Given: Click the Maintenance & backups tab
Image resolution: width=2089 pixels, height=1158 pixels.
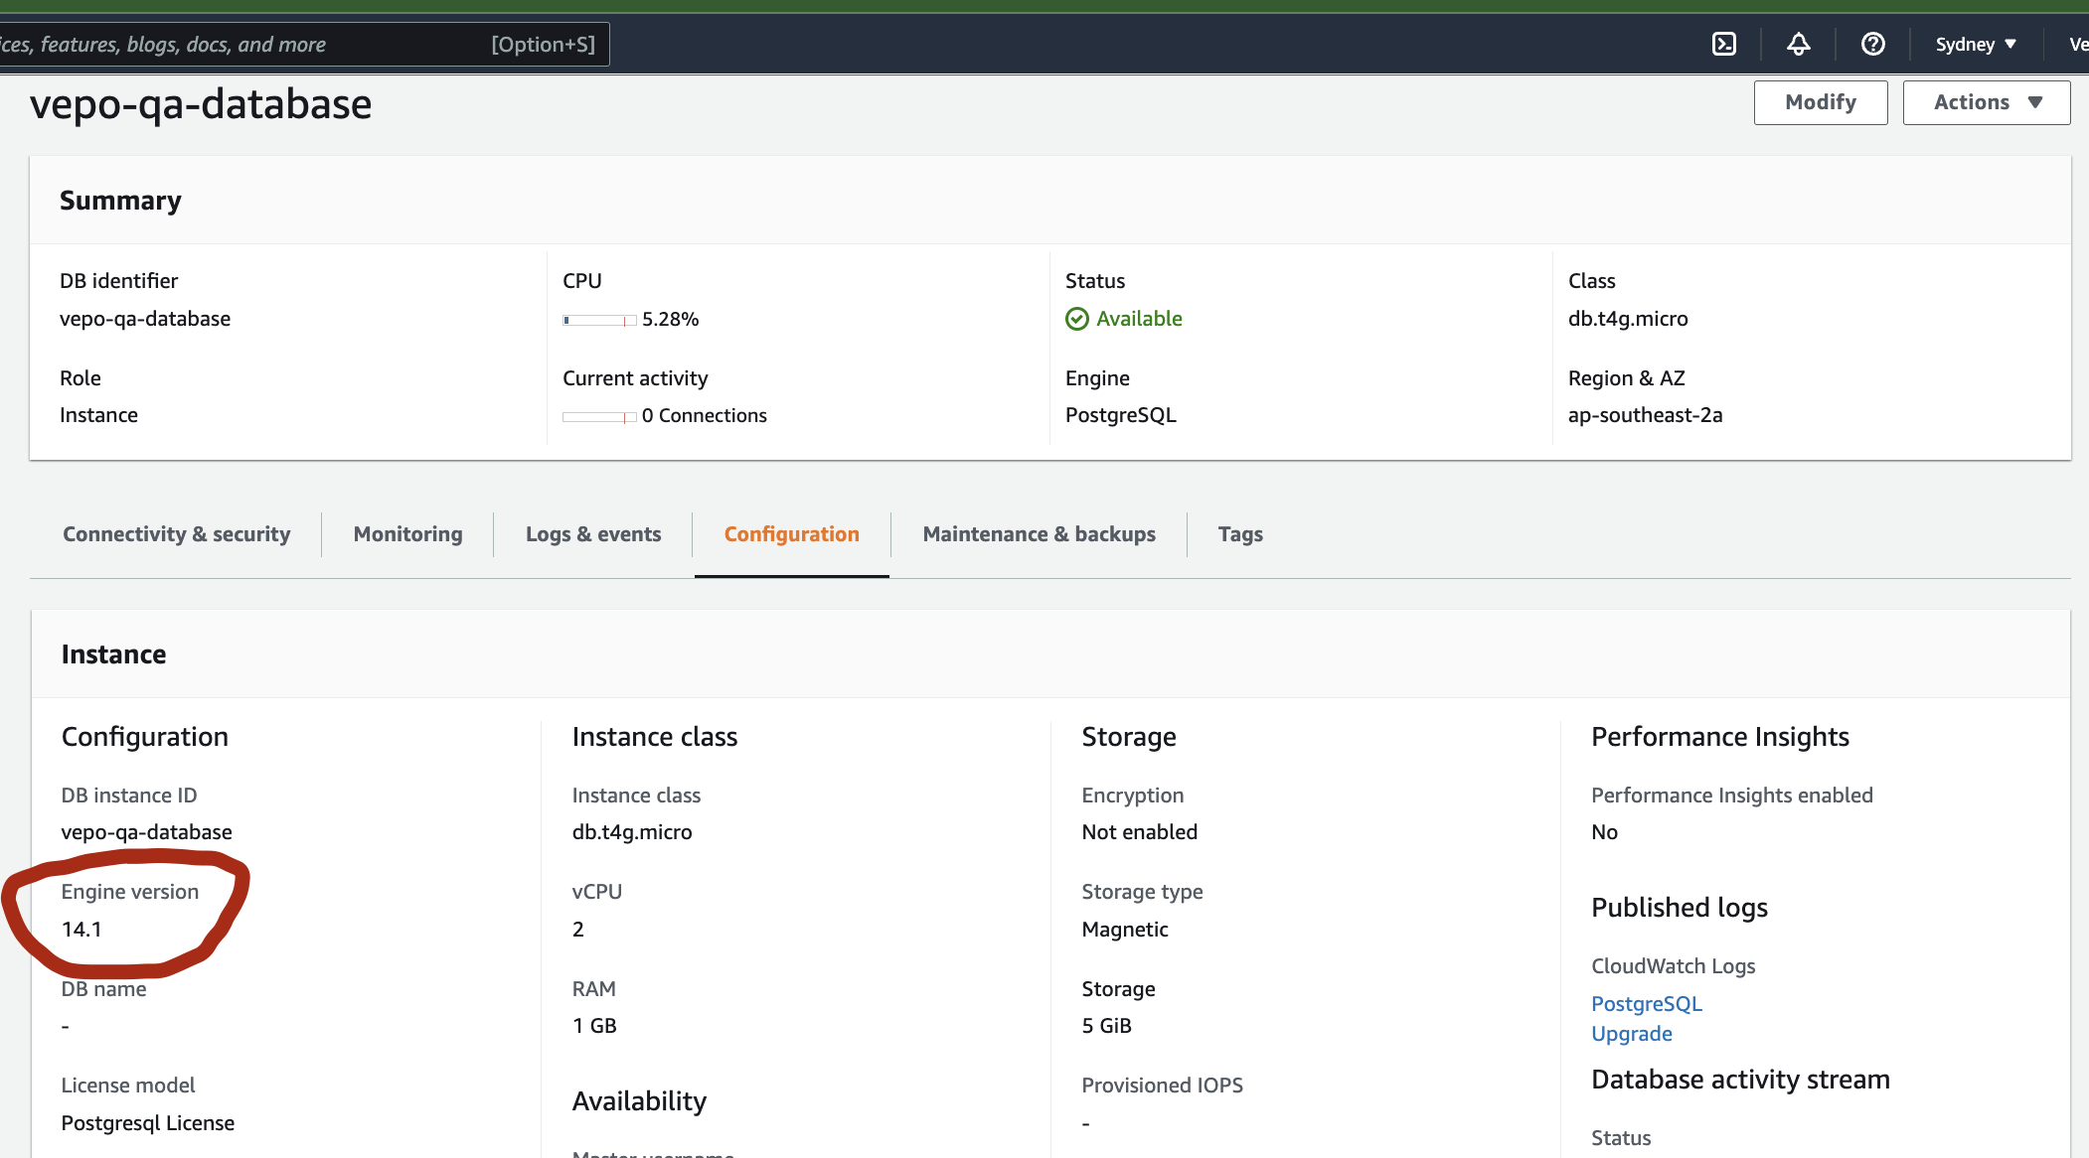Looking at the screenshot, I should click(1039, 533).
